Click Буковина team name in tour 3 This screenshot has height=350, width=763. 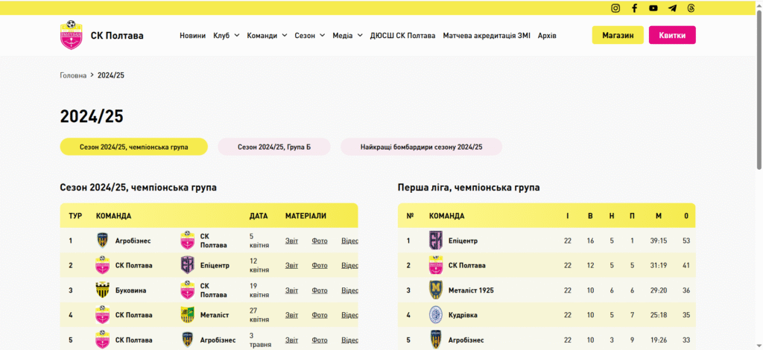click(x=130, y=290)
